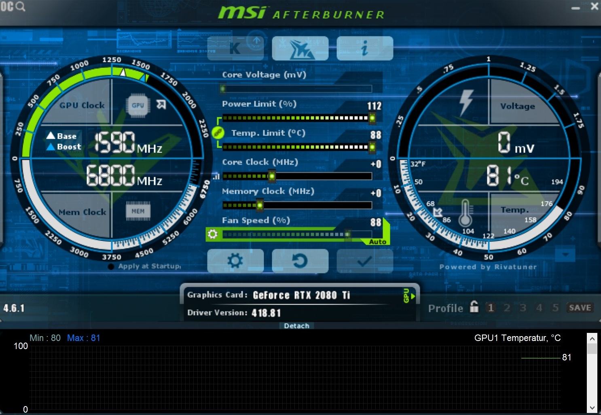Screen dimensions: 601x415
Task: Toggle fan speed Auto mode
Action: tap(378, 241)
